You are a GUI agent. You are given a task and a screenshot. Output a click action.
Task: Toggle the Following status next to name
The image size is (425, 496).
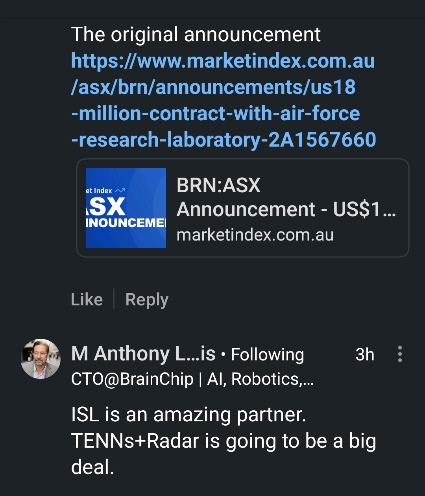(267, 355)
